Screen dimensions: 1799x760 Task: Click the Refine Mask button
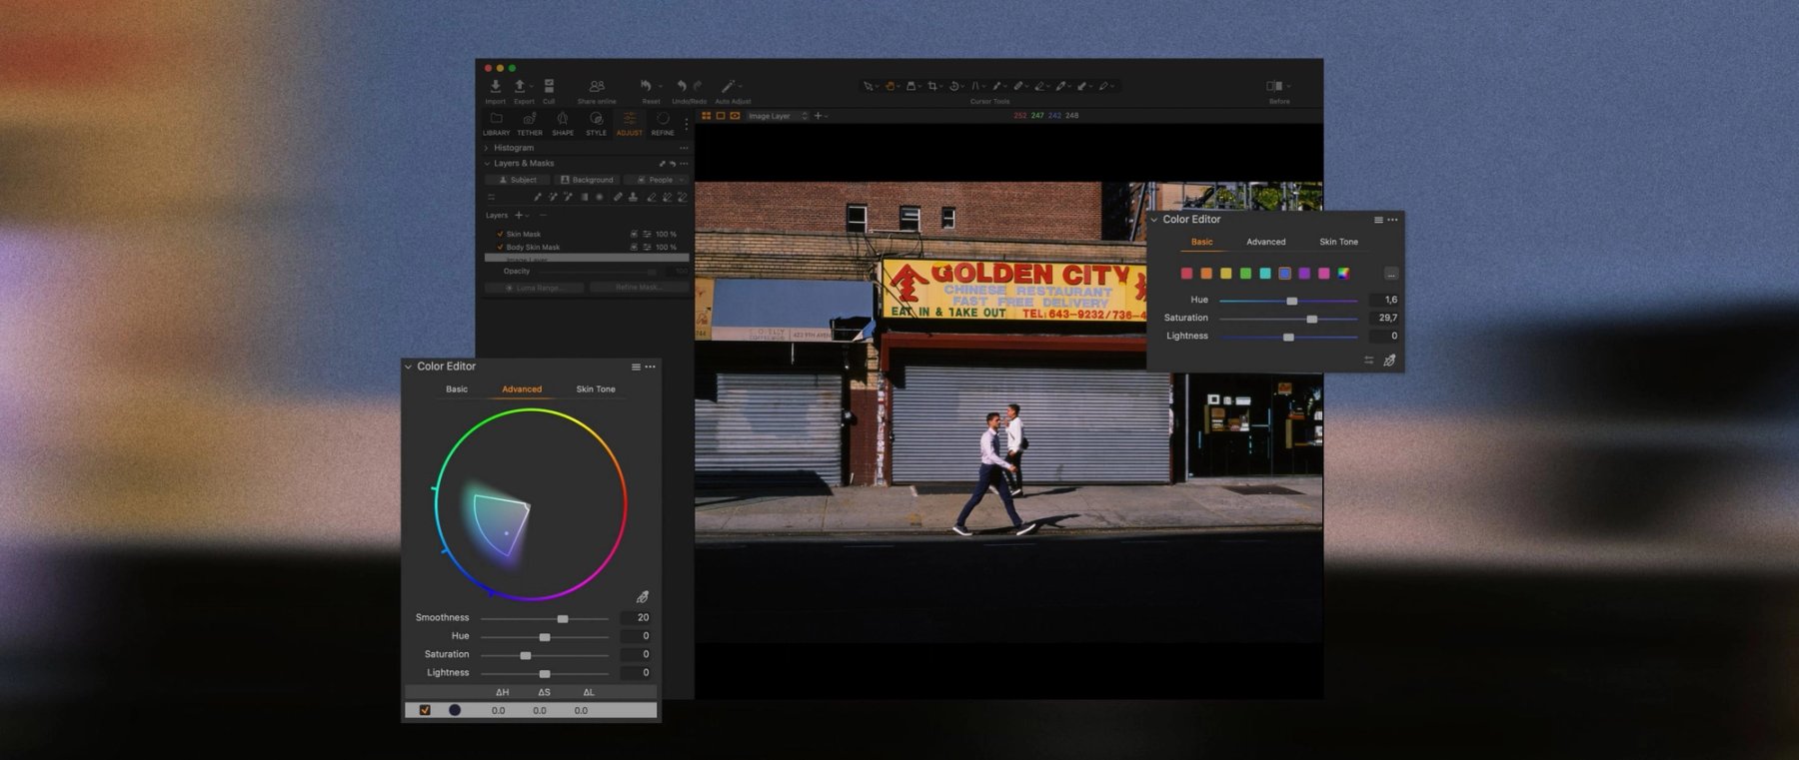(639, 288)
